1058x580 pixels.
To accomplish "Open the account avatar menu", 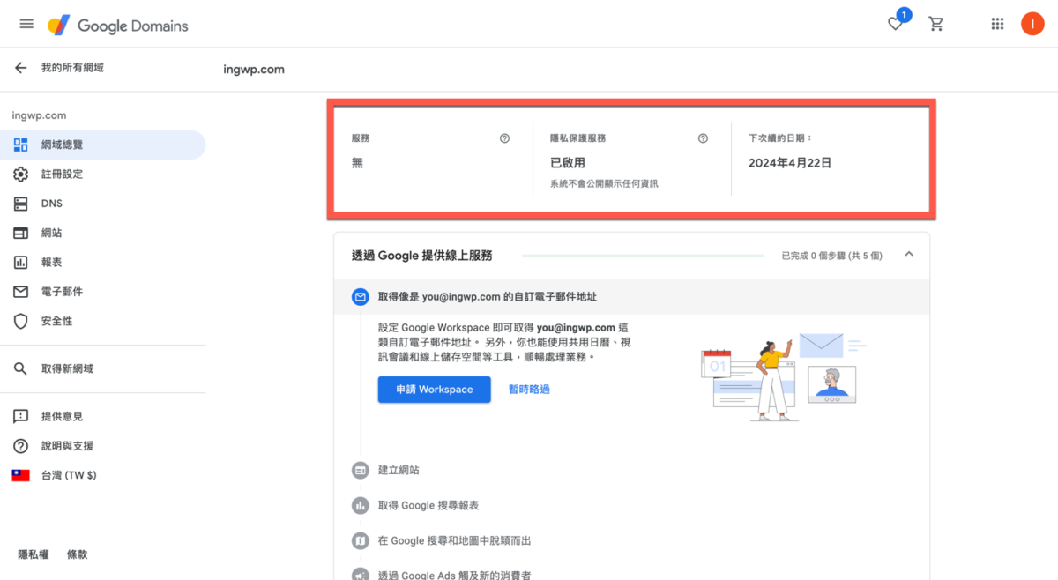I will tap(1032, 25).
